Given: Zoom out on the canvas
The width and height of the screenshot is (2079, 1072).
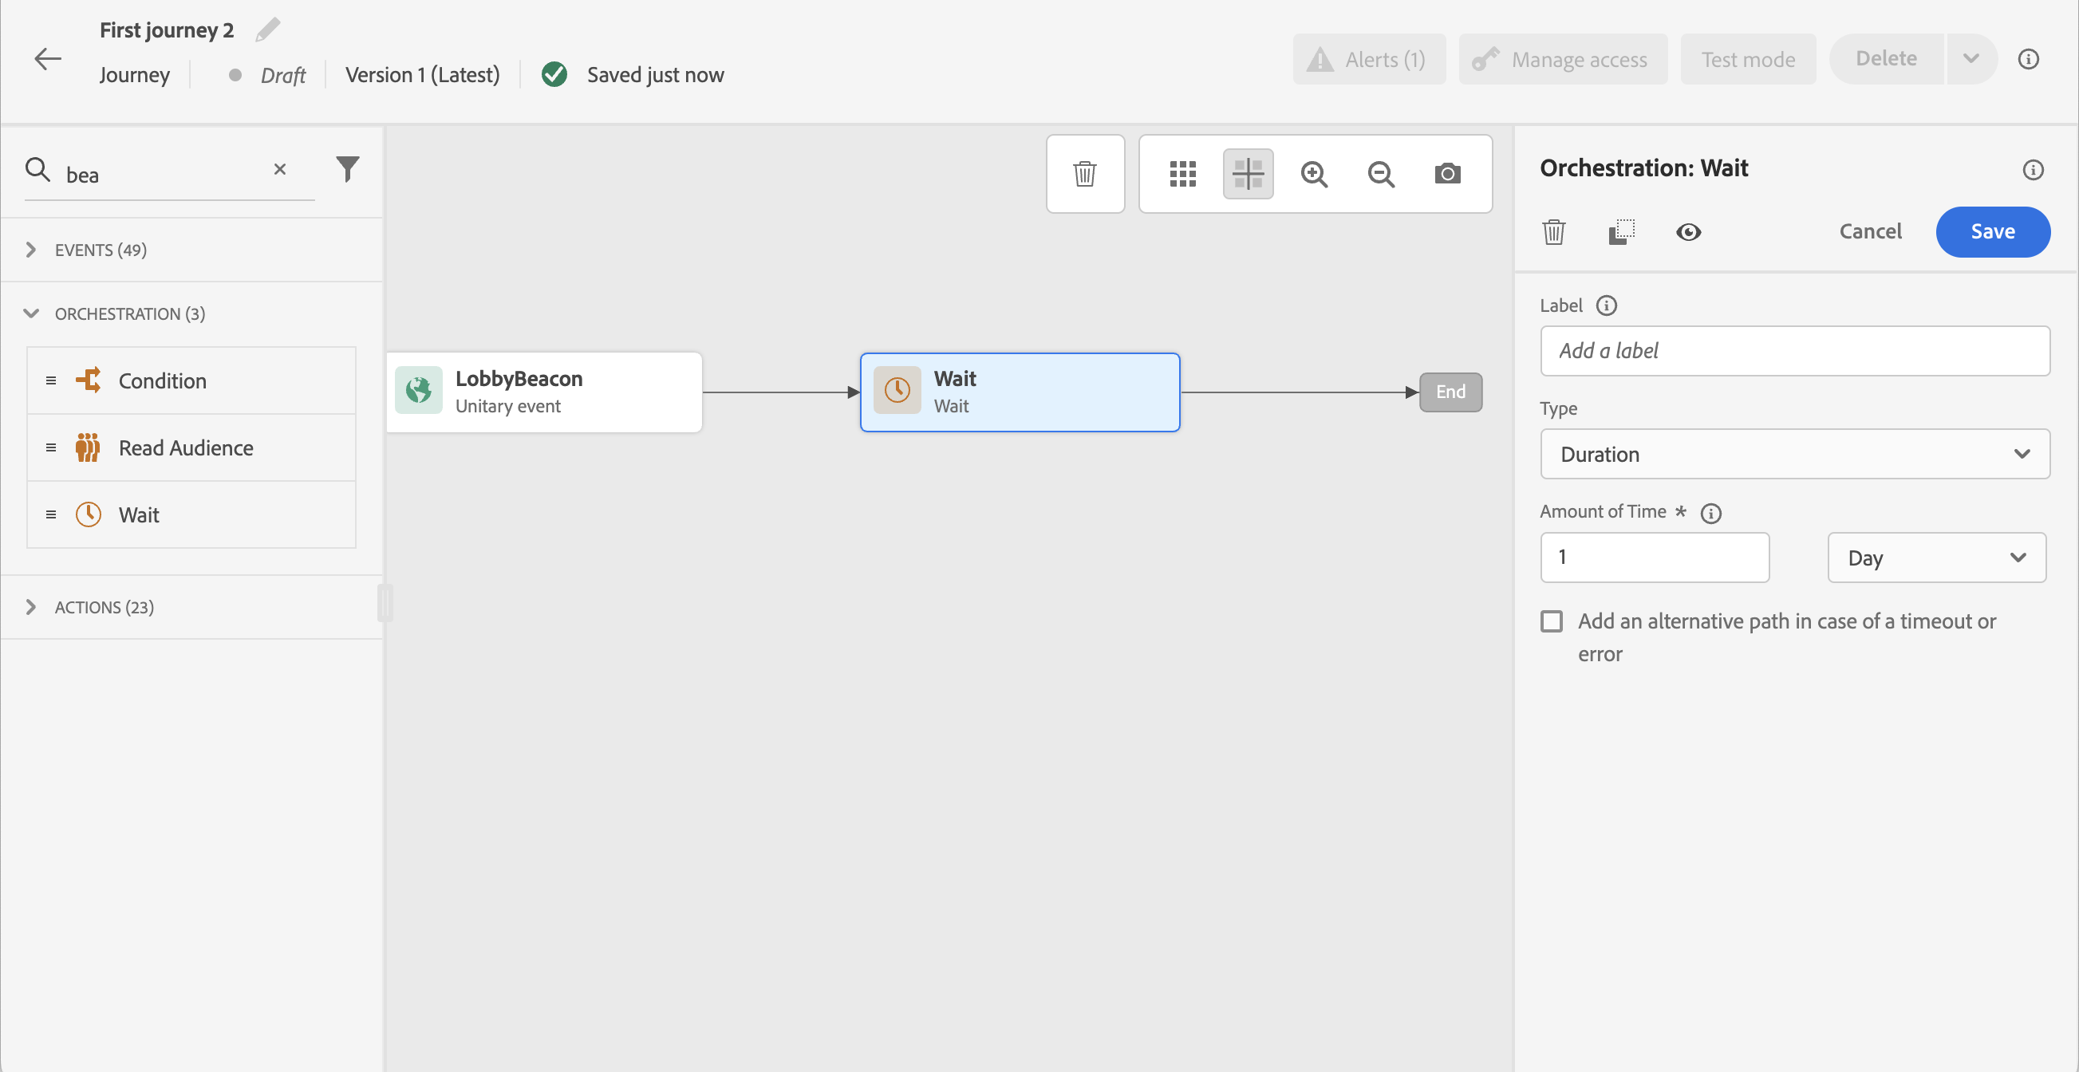Looking at the screenshot, I should pyautogui.click(x=1381, y=173).
